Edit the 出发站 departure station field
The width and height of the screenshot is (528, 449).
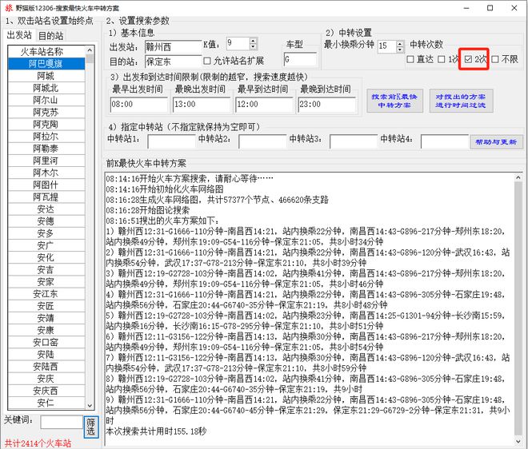click(x=173, y=47)
